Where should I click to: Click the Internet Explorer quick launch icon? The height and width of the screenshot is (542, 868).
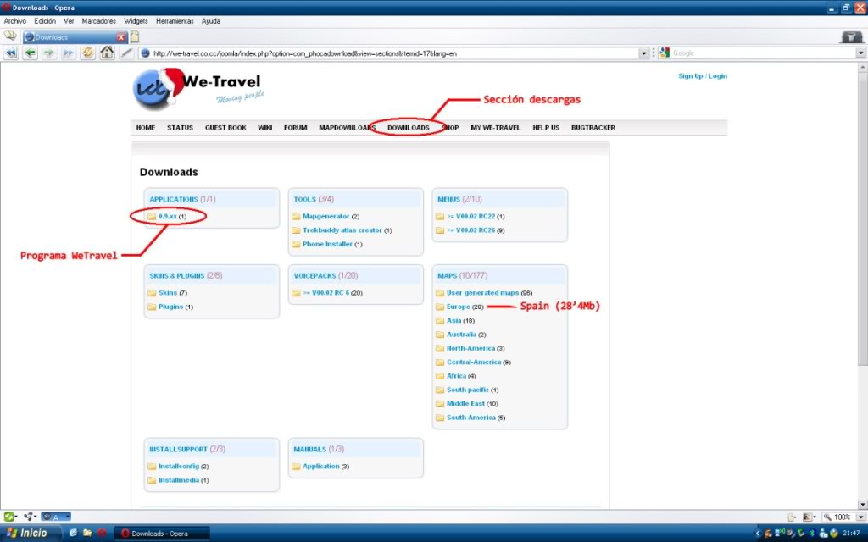pos(73,534)
